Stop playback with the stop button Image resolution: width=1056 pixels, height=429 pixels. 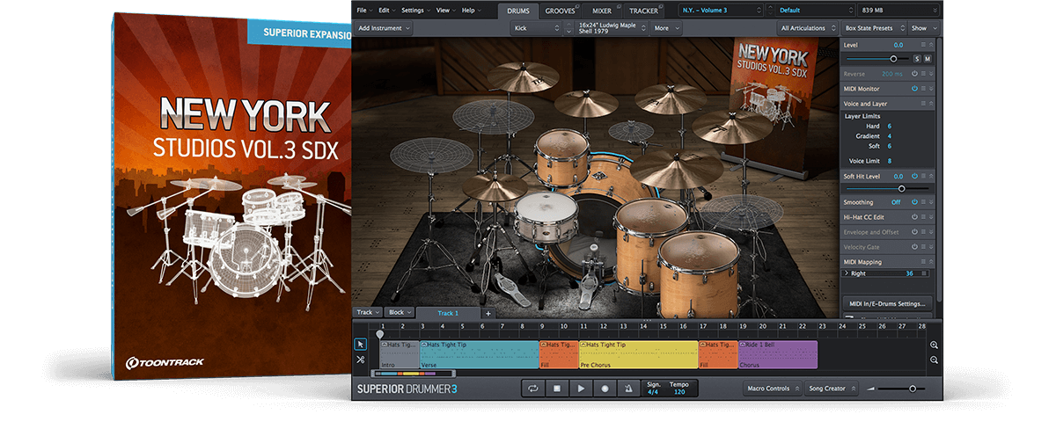point(557,388)
